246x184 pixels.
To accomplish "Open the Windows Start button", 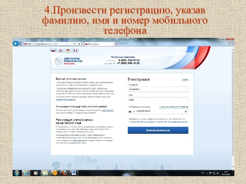I will click(17, 173).
